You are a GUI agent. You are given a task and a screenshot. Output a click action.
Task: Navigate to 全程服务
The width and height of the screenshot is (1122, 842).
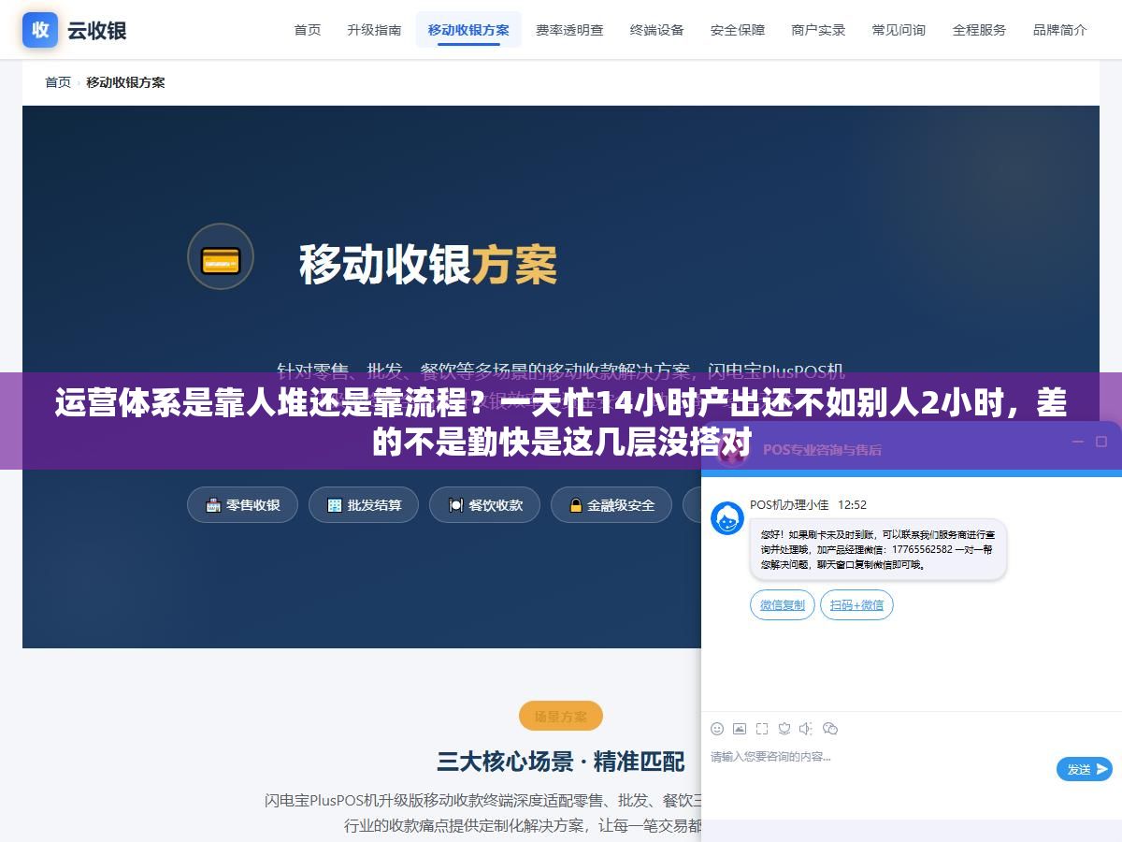pos(979,30)
